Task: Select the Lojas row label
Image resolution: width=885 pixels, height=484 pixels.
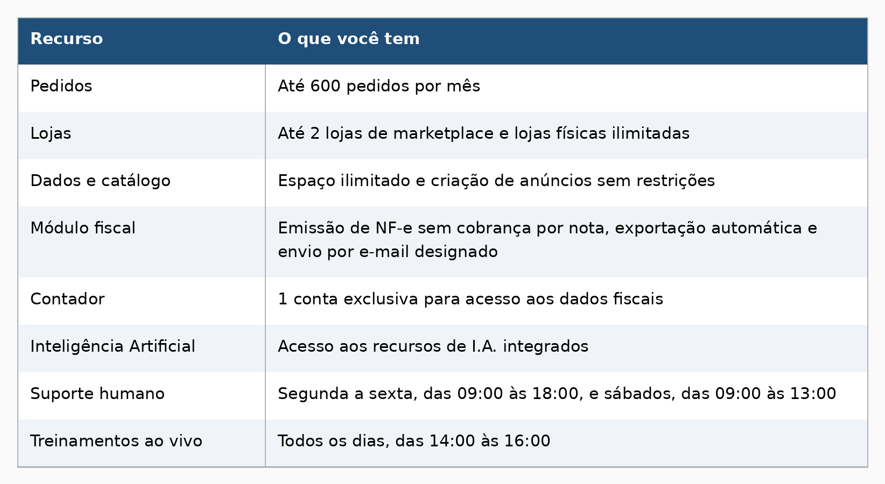Action: 51,134
